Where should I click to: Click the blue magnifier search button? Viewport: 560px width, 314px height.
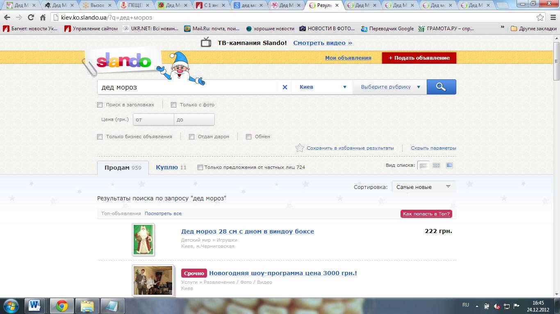[x=441, y=87]
